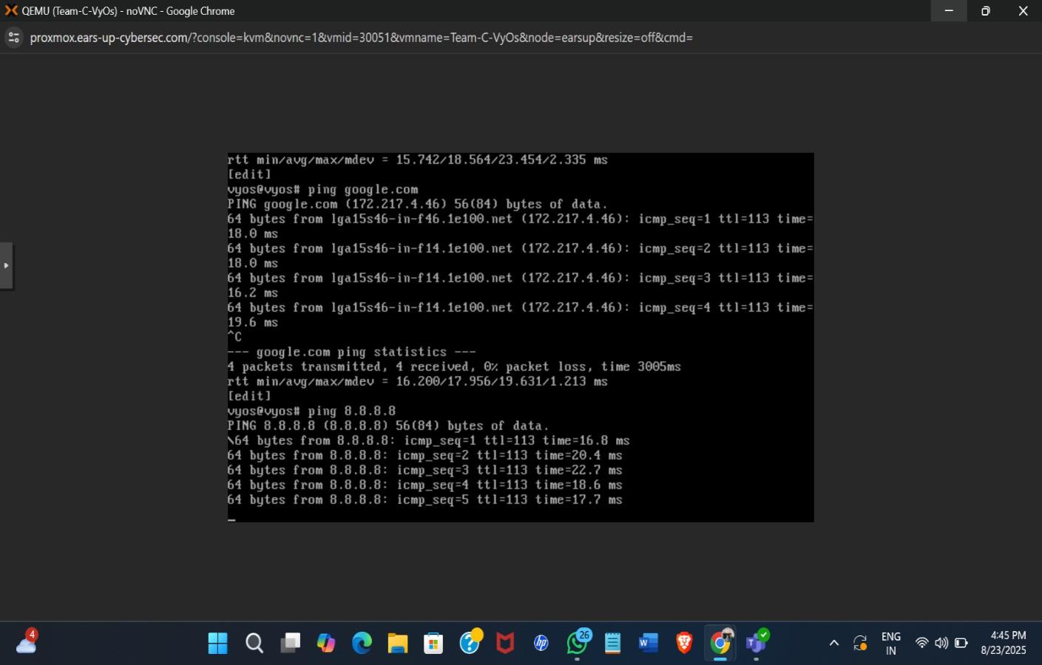Image resolution: width=1042 pixels, height=665 pixels.
Task: Launch McAfee security app
Action: tap(504, 643)
